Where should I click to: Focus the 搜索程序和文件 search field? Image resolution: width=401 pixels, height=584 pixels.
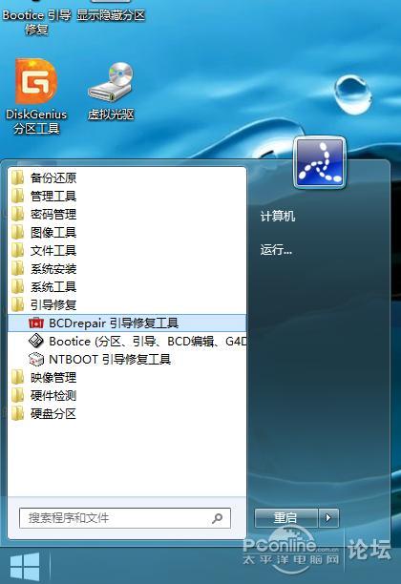(125, 518)
